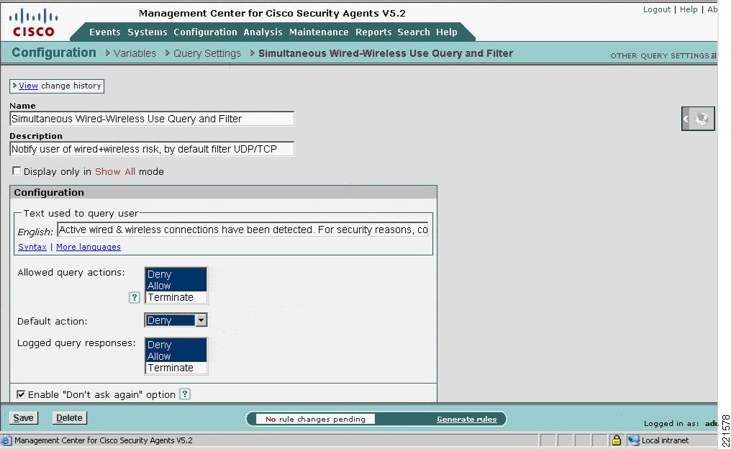Click the Show All link
This screenshot has height=449, width=731.
[114, 171]
